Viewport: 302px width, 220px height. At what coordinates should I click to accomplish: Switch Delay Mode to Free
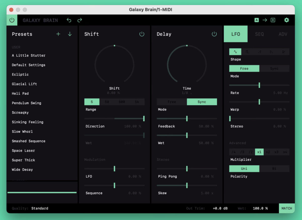click(x=172, y=102)
